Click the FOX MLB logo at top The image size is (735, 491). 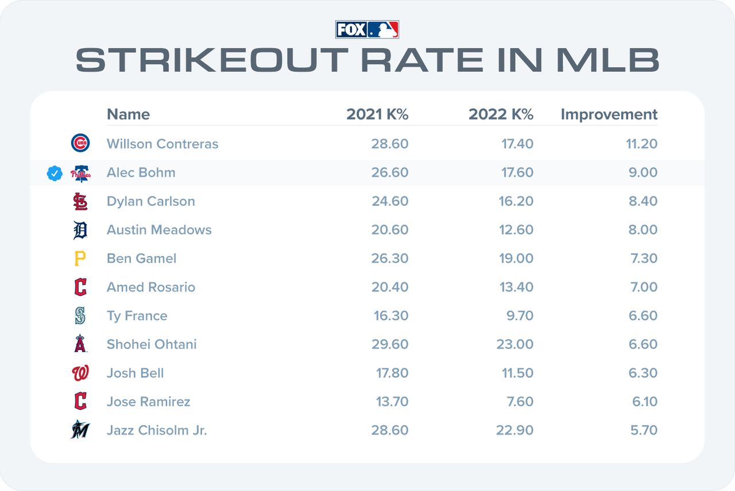(367, 30)
